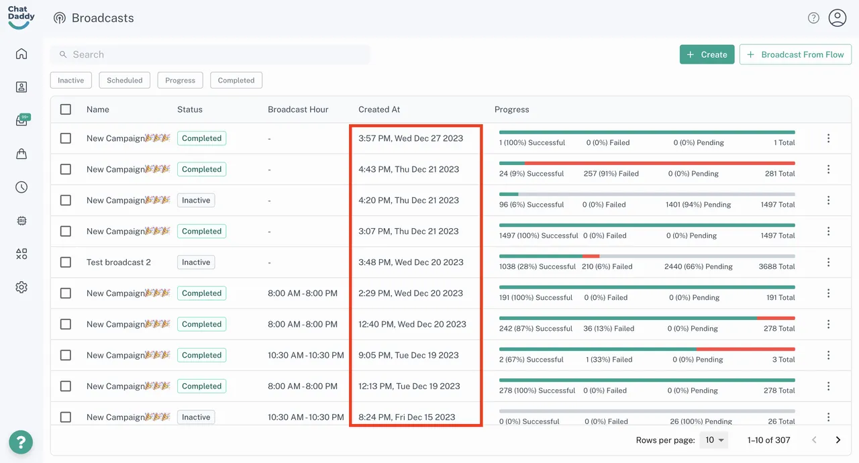Select checkbox for the 3:57 PM Dec 27 campaign
This screenshot has width=859, height=463.
(66, 138)
